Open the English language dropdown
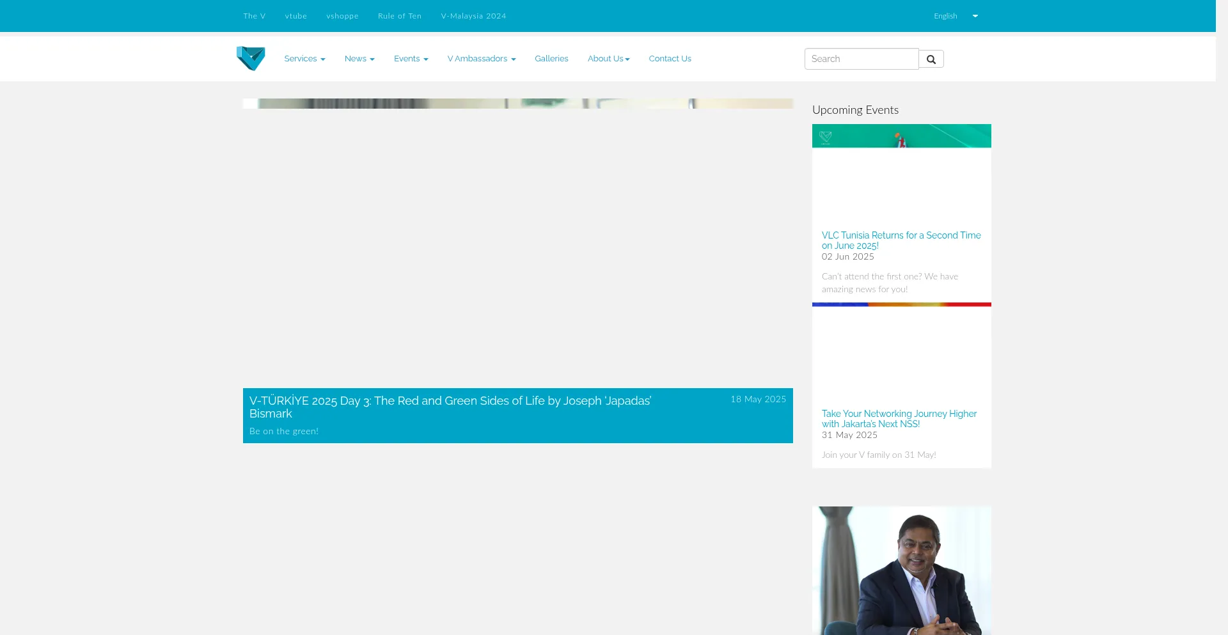The height and width of the screenshot is (635, 1228). pos(956,16)
